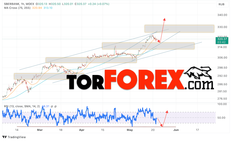Click the RUB currency button
232x141 pixels.
pyautogui.click(x=221, y=4)
